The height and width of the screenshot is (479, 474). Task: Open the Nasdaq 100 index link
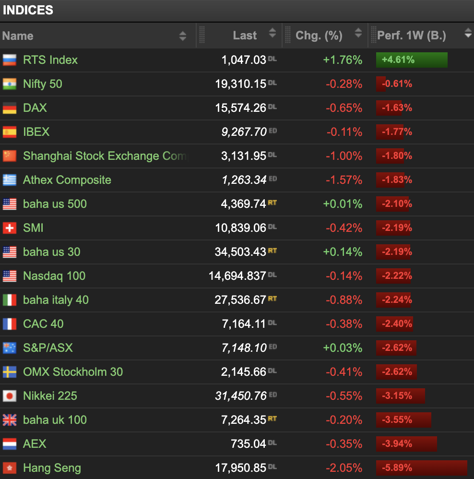[54, 276]
